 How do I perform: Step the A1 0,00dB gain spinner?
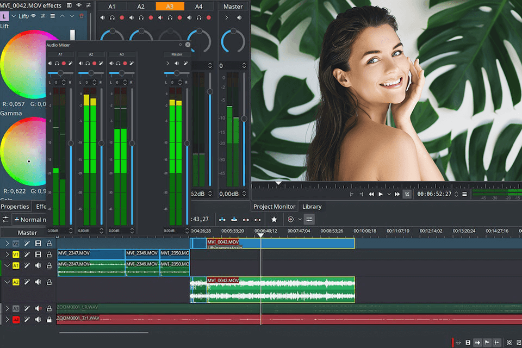click(71, 231)
